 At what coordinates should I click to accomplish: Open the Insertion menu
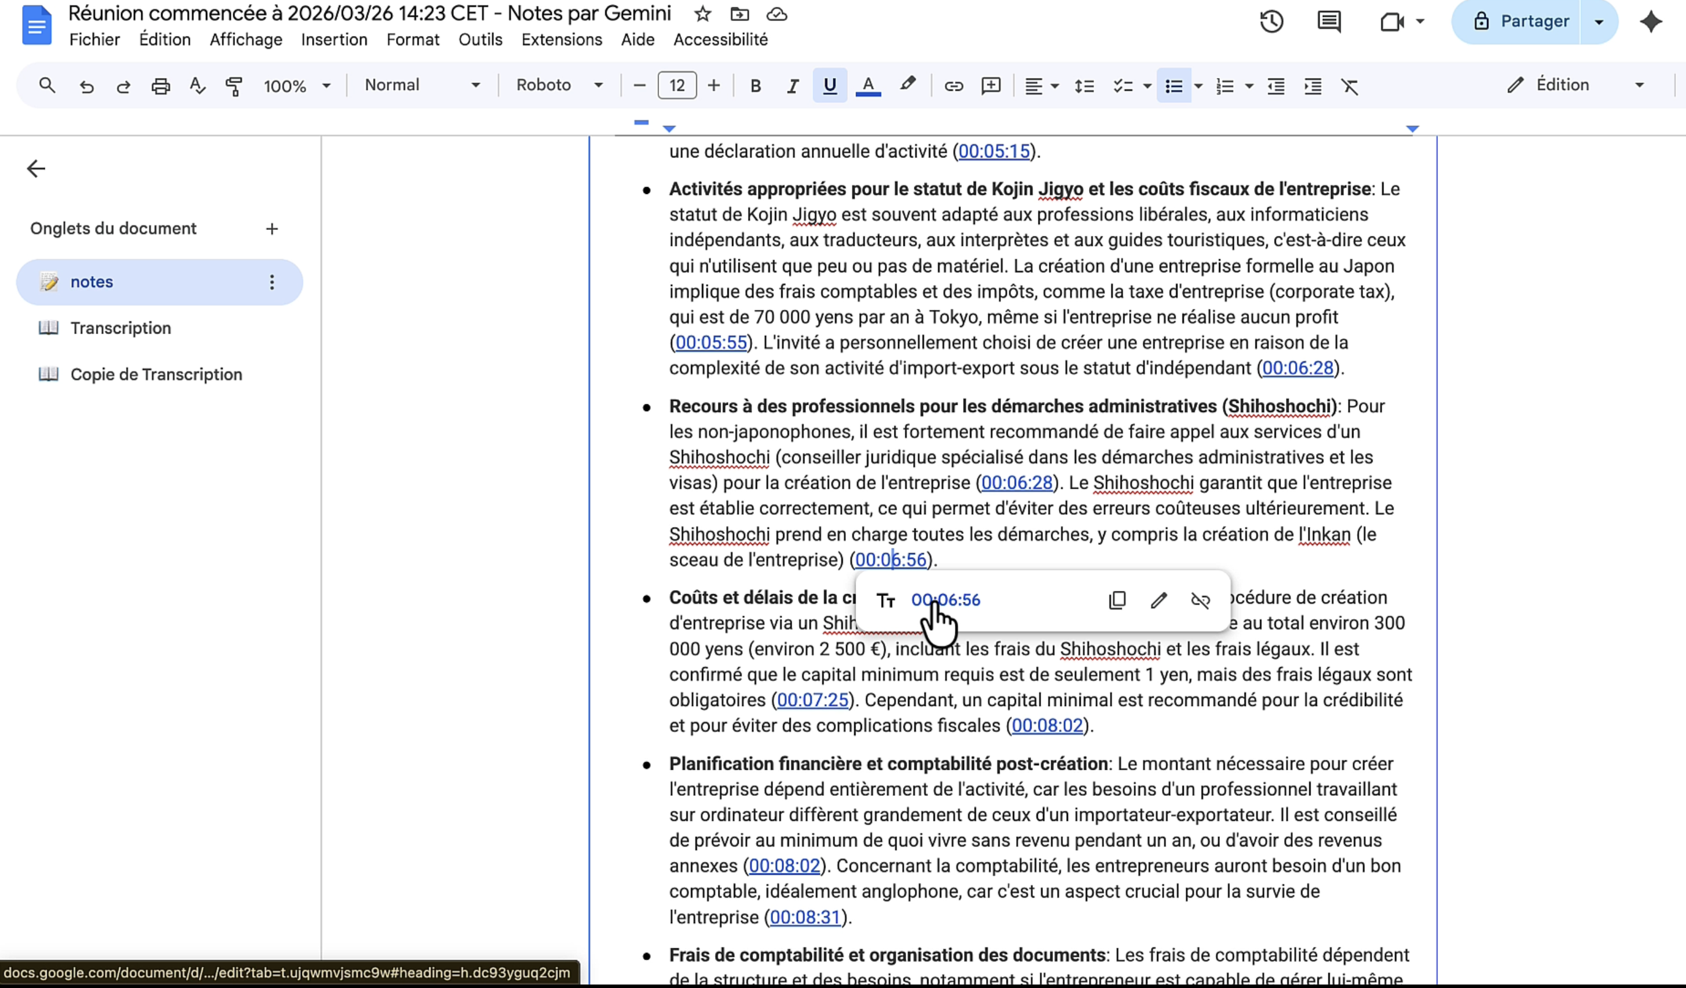[x=334, y=39]
